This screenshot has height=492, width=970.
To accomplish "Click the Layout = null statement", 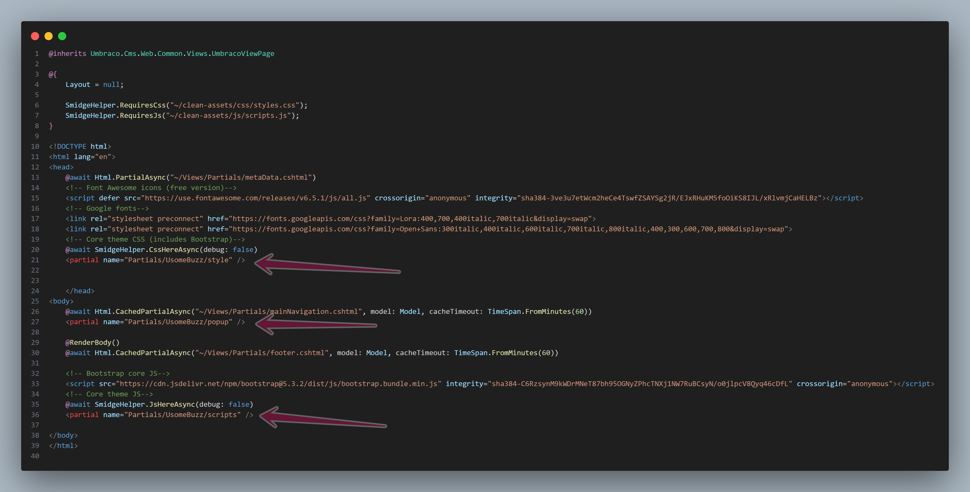I will point(94,85).
